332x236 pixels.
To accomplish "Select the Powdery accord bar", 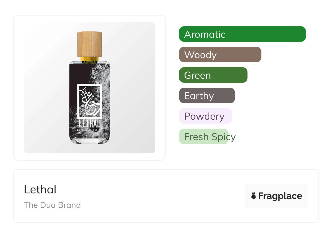I will [206, 116].
